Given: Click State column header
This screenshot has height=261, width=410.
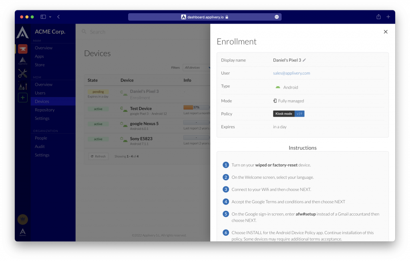Looking at the screenshot, I should [92, 80].
